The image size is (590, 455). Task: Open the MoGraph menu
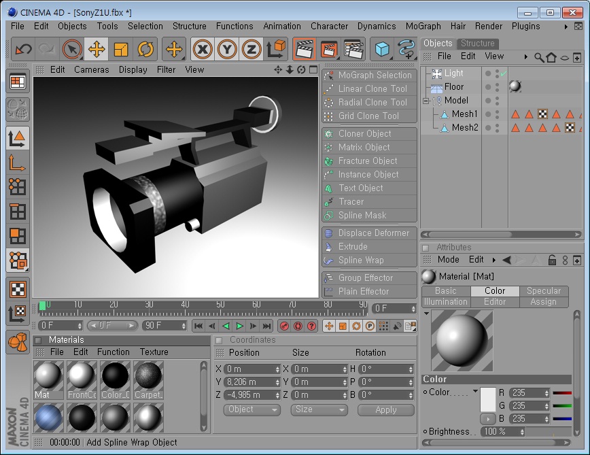click(x=423, y=27)
